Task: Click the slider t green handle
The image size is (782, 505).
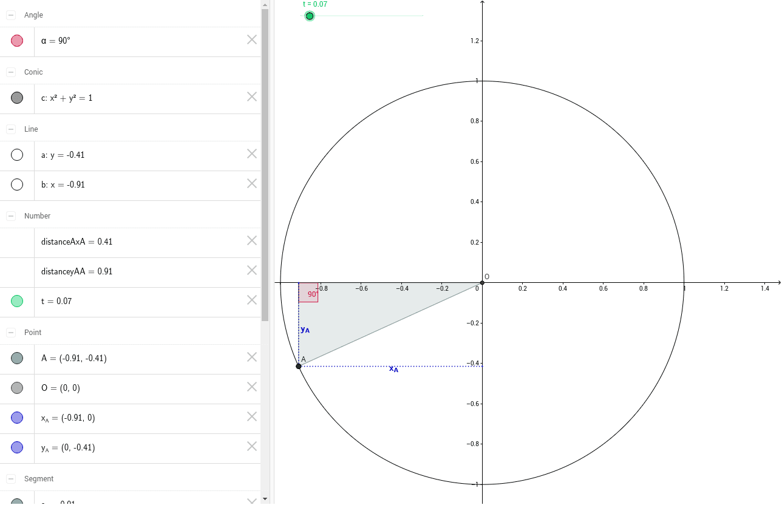Action: click(x=310, y=16)
